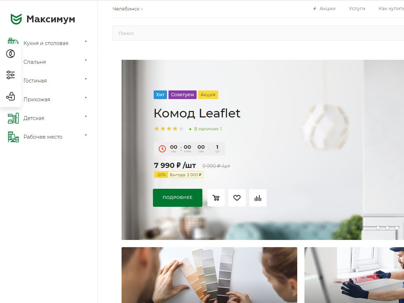Open the Гостиная category link
404x303 pixels.
tap(35, 81)
